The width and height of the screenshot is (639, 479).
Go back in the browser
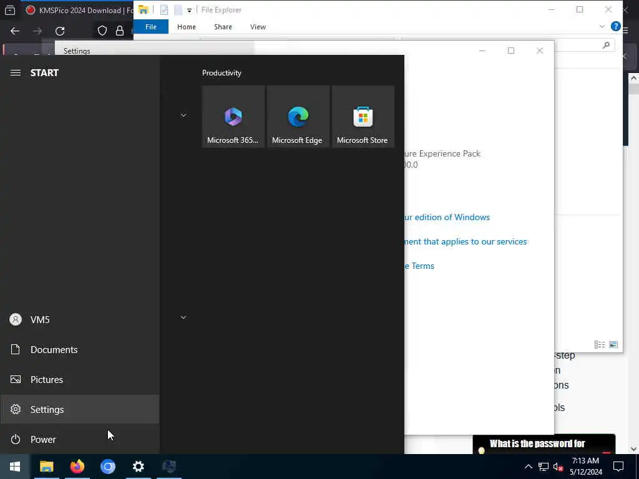[x=15, y=31]
